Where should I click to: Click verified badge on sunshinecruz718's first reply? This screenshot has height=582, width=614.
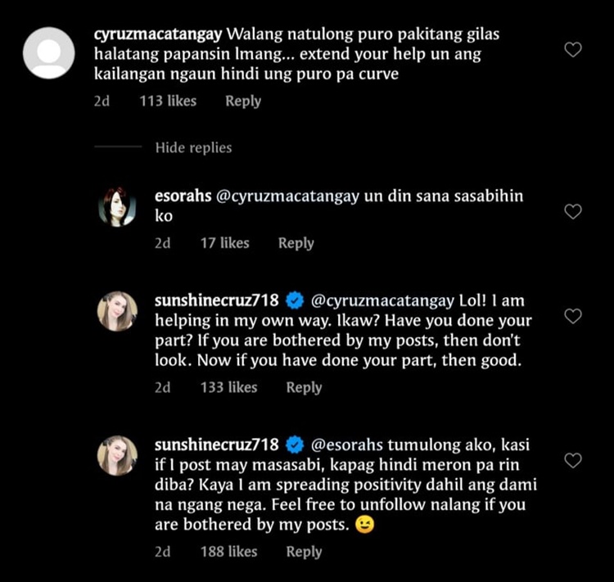point(294,300)
